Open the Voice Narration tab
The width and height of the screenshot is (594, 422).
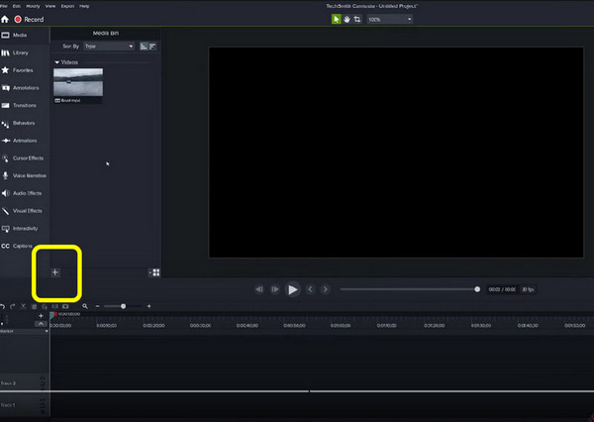pyautogui.click(x=24, y=175)
